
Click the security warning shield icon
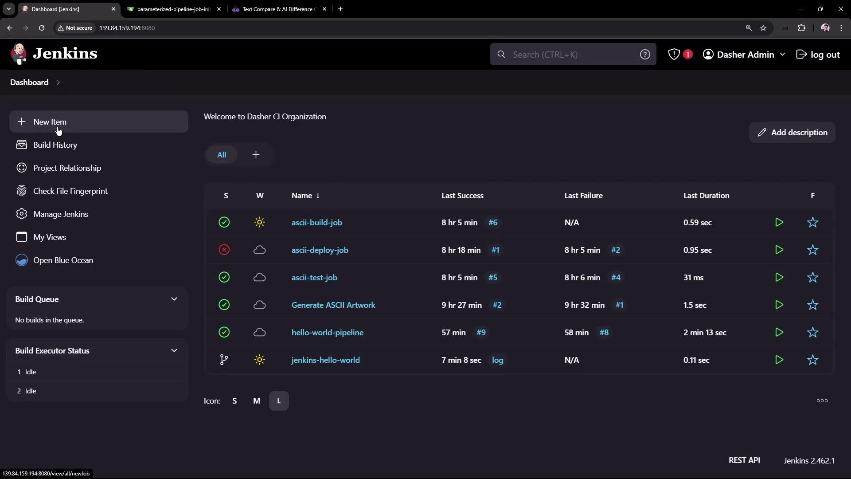(674, 54)
